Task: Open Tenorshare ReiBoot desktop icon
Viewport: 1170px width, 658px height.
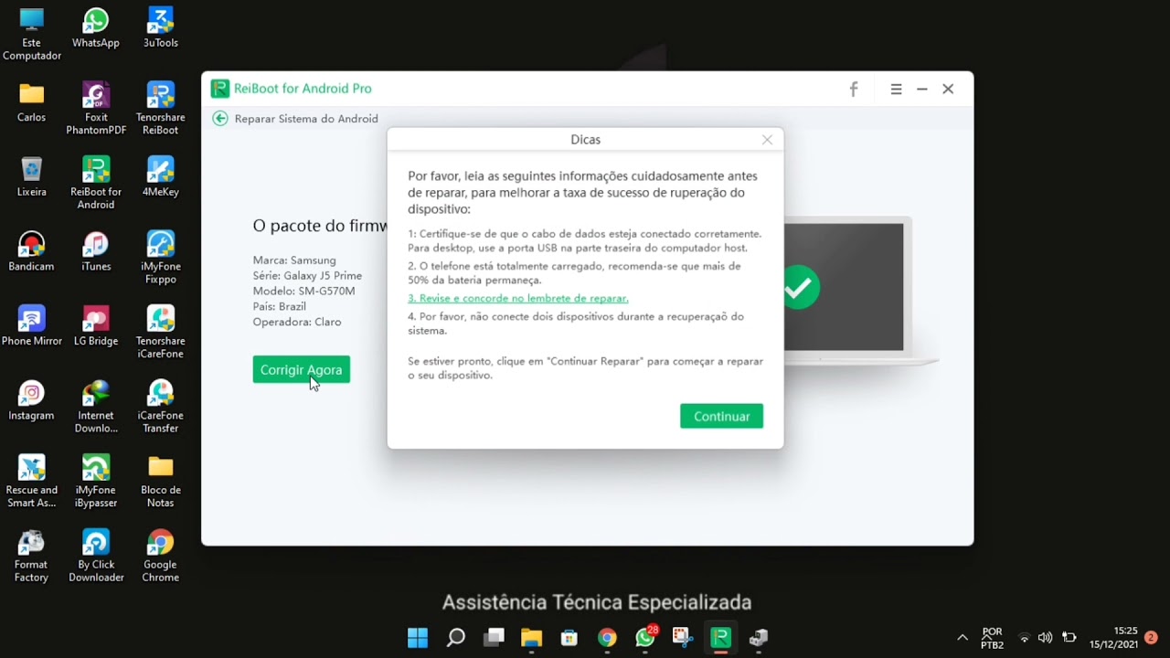Action: [160, 109]
